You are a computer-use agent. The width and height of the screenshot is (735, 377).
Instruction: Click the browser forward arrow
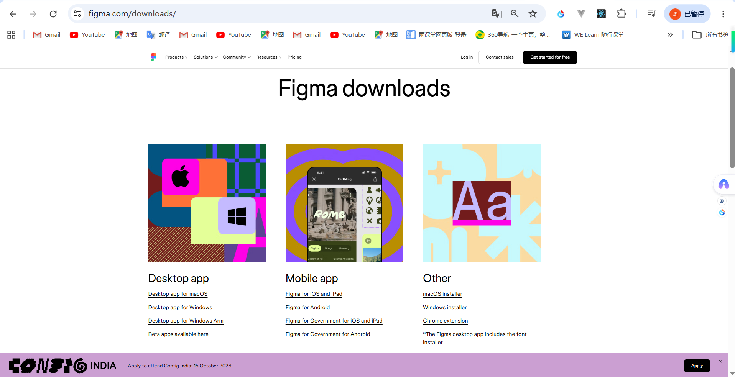pyautogui.click(x=33, y=14)
